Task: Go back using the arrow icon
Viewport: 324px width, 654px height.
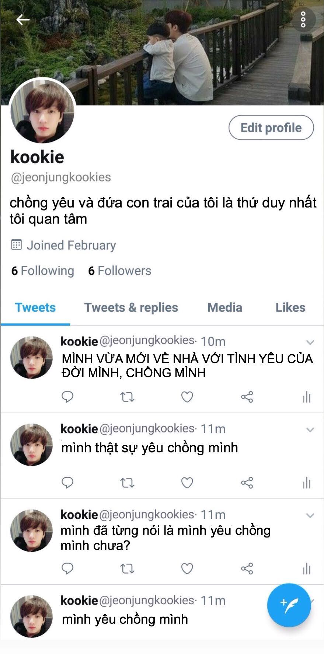Action: tap(23, 20)
